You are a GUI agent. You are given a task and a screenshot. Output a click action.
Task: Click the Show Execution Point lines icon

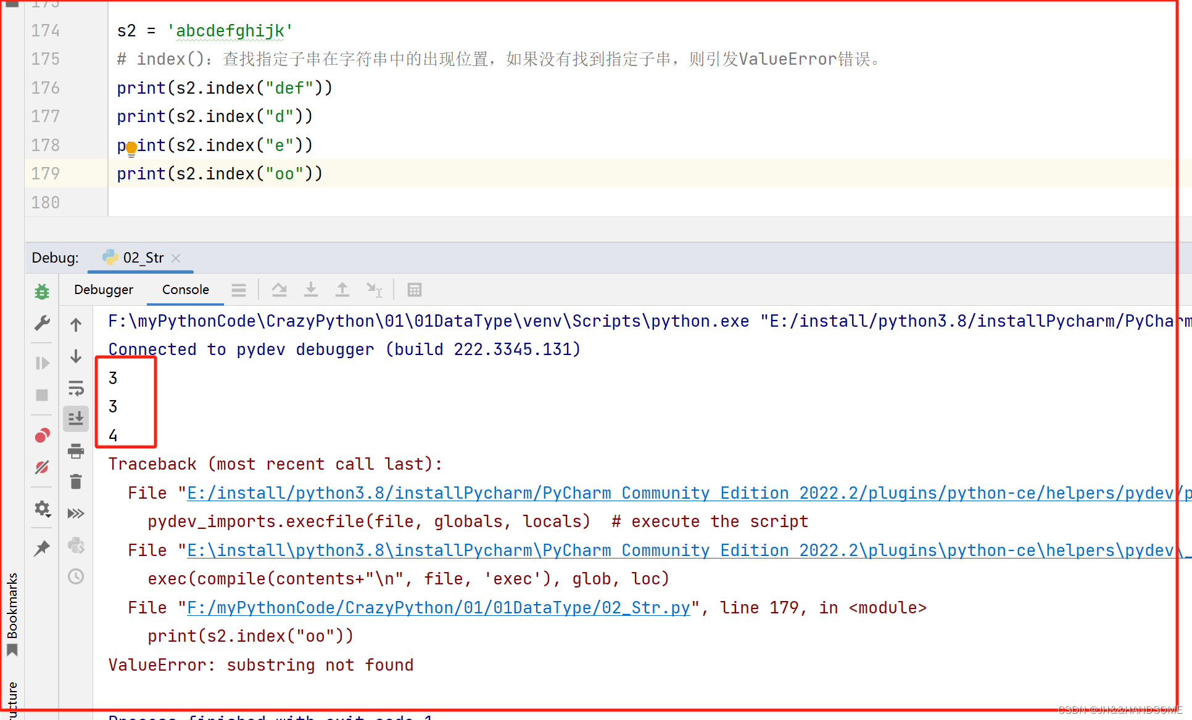(x=239, y=290)
